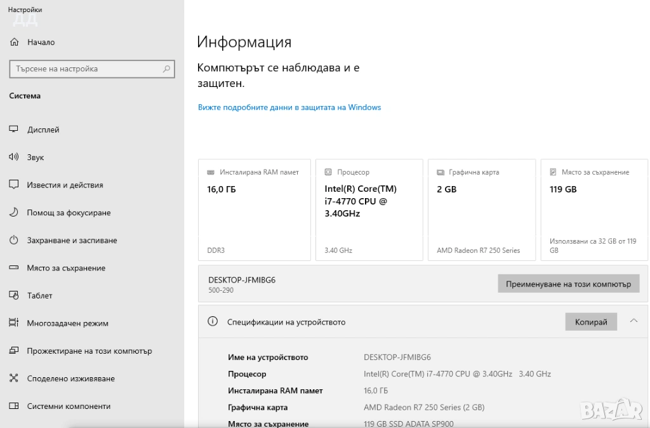Viewport: 650px width, 428px height.
Task: Go to Системни компоненти in sidebar
Action: 69,406
